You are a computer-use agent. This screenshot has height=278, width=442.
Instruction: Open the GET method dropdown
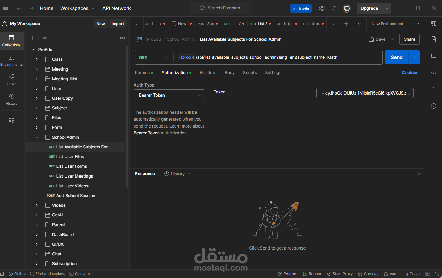pyautogui.click(x=154, y=57)
